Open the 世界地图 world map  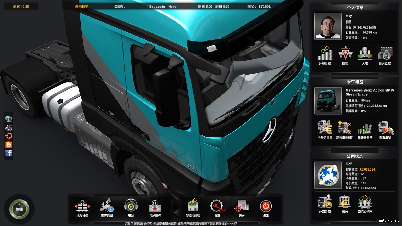tap(107, 208)
